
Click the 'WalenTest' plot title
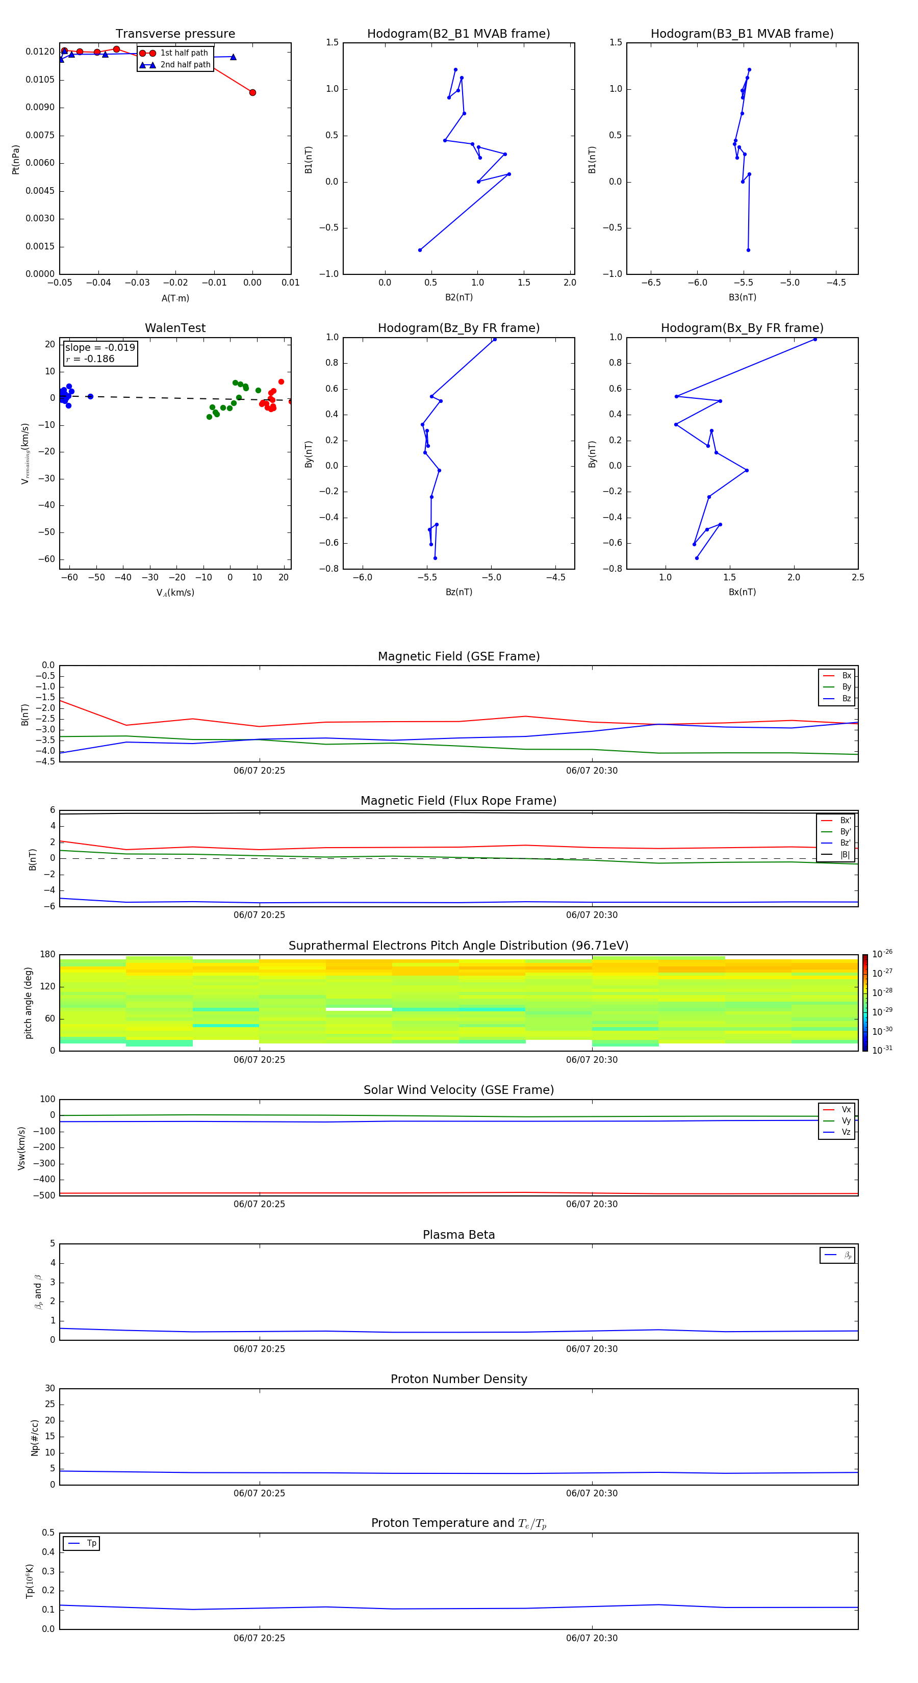pyautogui.click(x=175, y=328)
